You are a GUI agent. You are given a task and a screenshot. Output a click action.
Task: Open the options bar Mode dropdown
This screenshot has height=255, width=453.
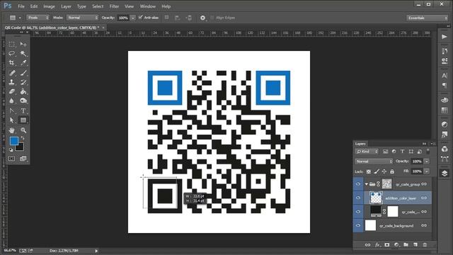click(x=83, y=18)
